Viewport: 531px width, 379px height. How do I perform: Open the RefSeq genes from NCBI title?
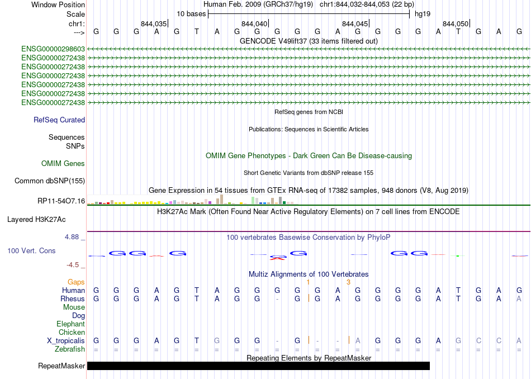(309, 112)
